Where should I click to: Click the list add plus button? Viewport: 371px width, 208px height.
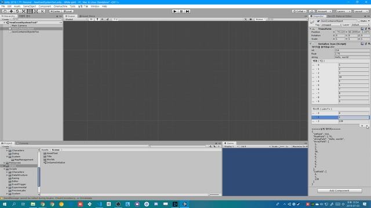(x=362, y=126)
